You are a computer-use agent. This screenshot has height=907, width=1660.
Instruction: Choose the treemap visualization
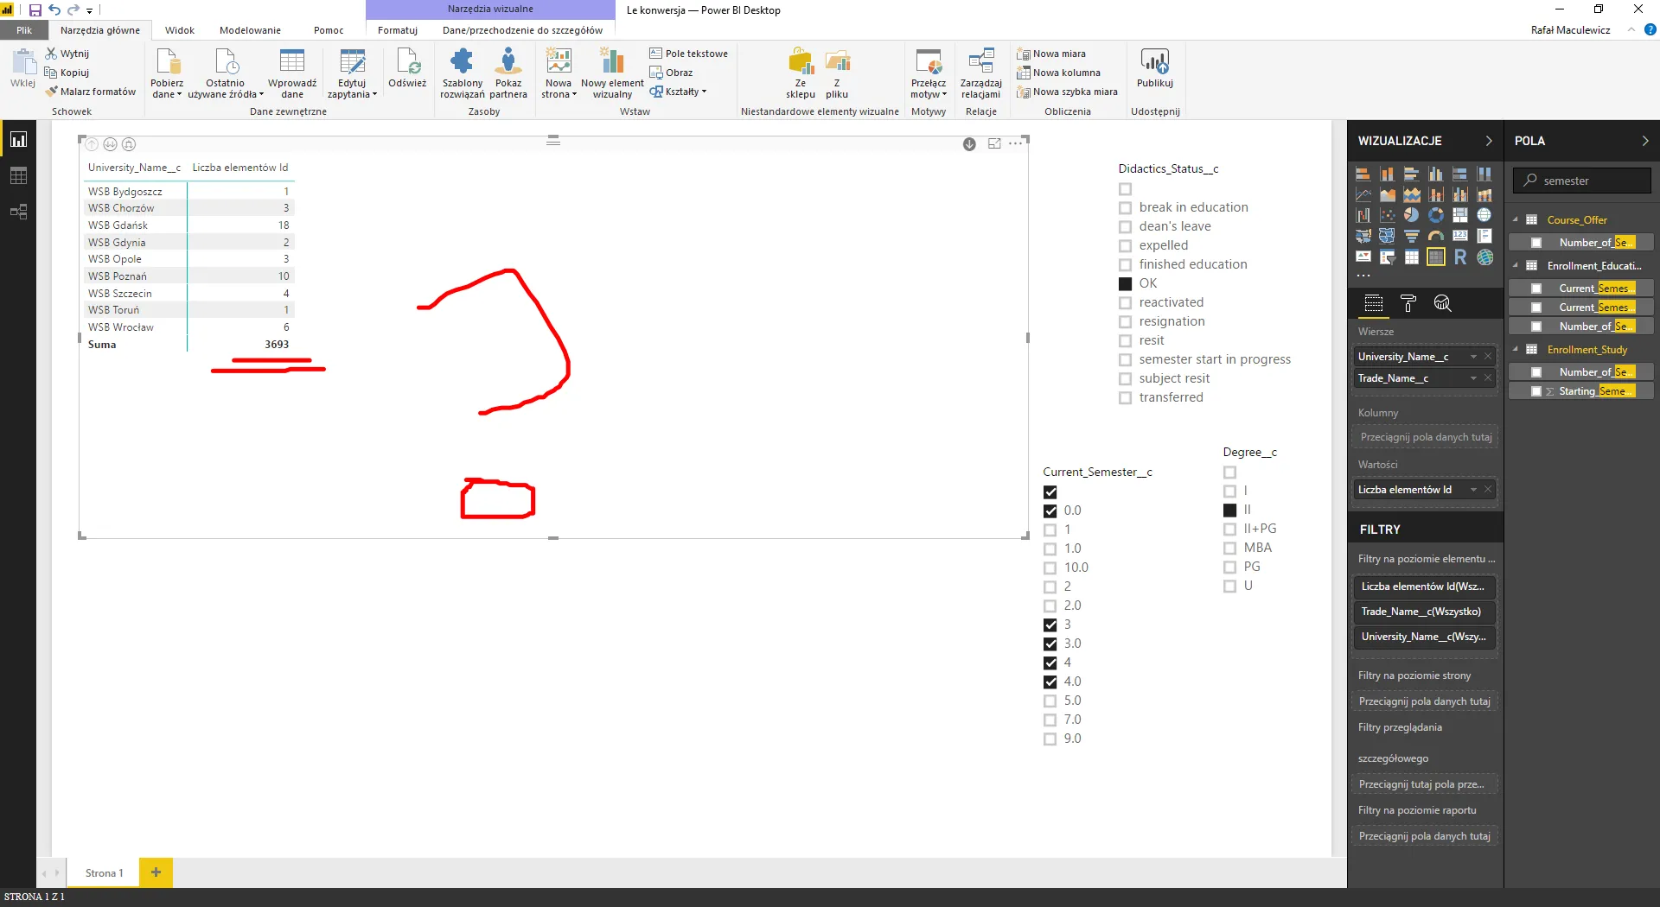[1460, 216]
